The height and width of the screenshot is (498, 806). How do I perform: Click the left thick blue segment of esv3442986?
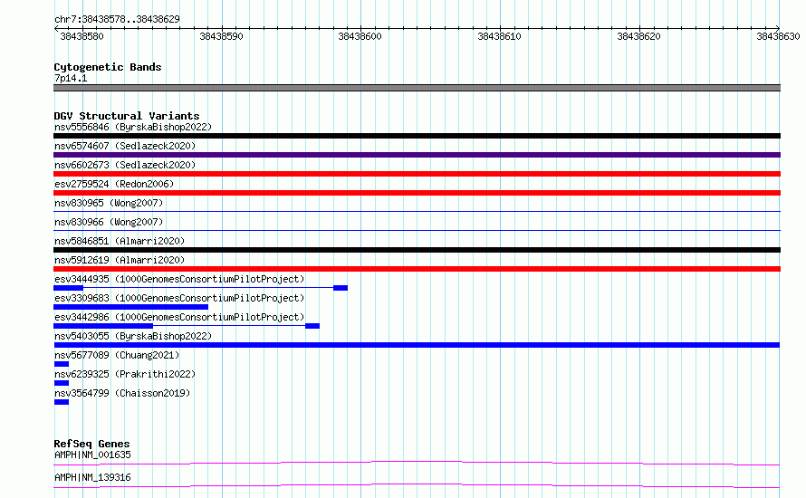(103, 326)
